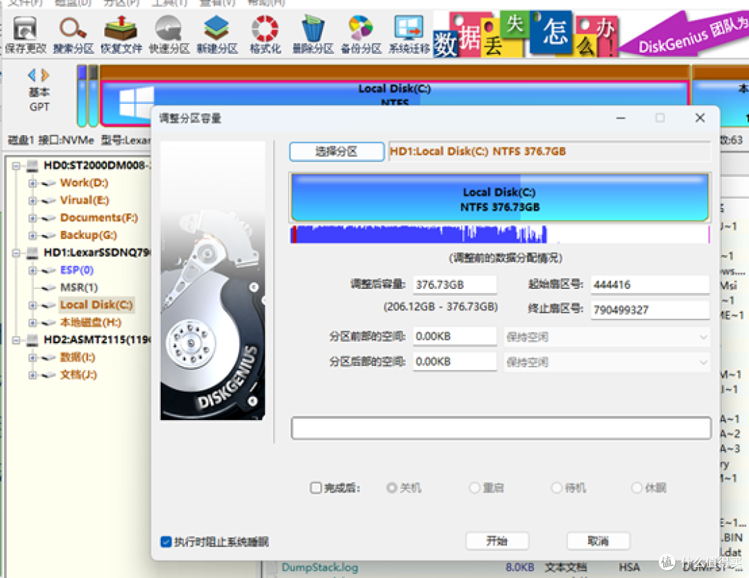
Task: Open the Search Partition (搜索分区) tool
Action: click(x=73, y=35)
